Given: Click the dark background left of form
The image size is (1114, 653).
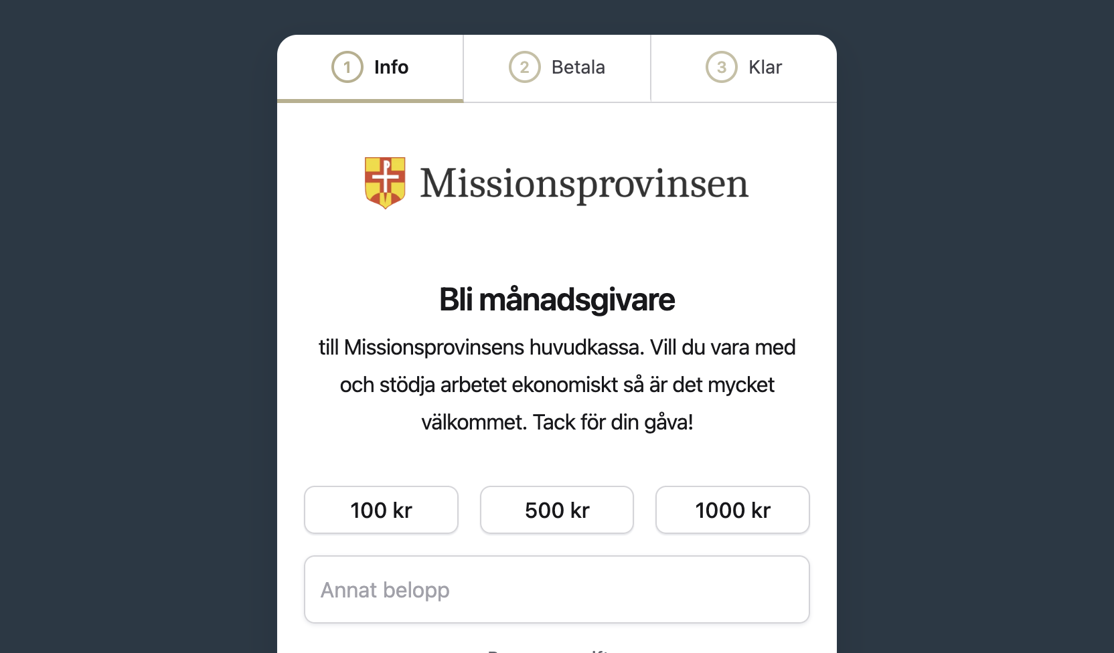Looking at the screenshot, I should pos(134,335).
